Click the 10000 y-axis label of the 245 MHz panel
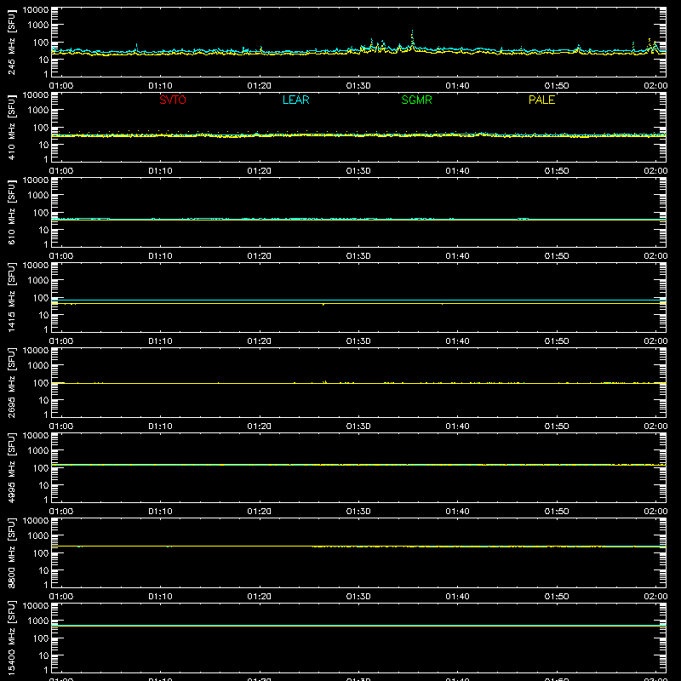The width and height of the screenshot is (681, 681). [36, 10]
